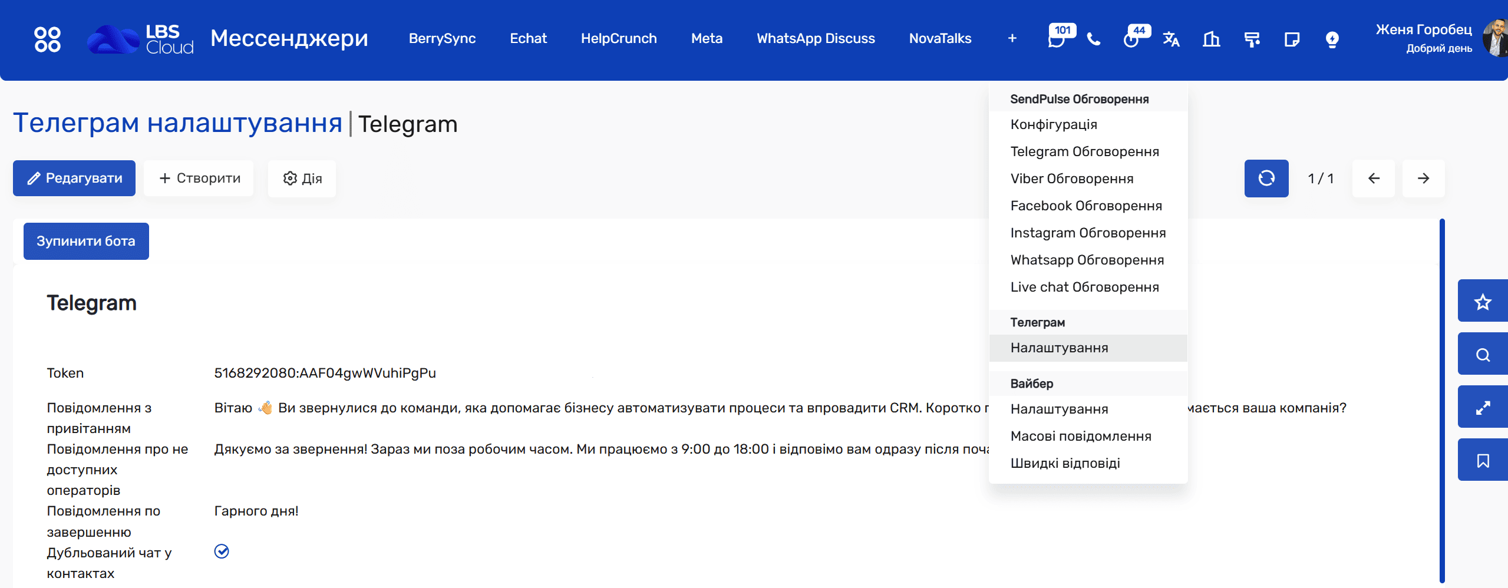Open the language translation icon
Image resolution: width=1508 pixels, height=588 pixels.
tap(1171, 39)
